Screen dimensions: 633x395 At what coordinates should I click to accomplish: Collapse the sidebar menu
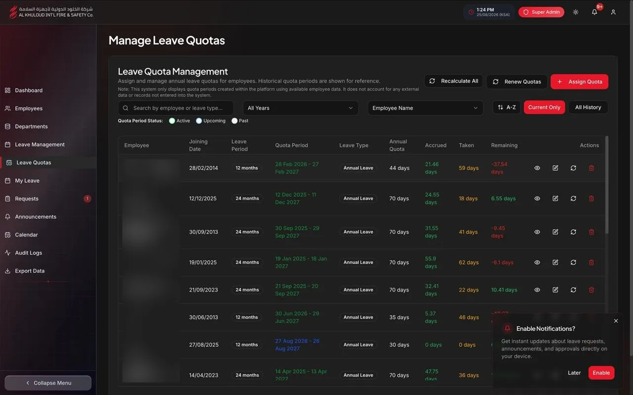coord(48,383)
